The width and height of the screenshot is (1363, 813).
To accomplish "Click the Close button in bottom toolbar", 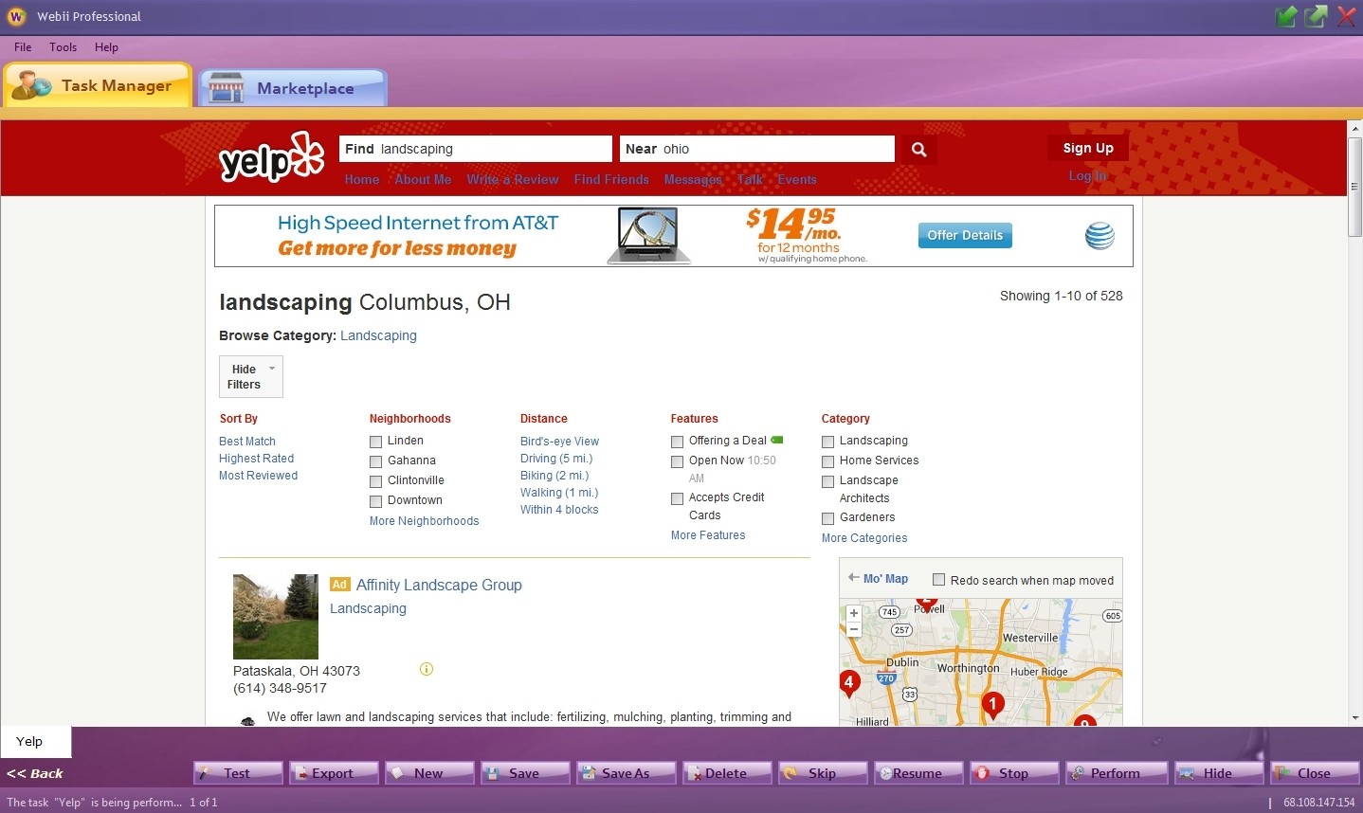I will tap(1315, 773).
